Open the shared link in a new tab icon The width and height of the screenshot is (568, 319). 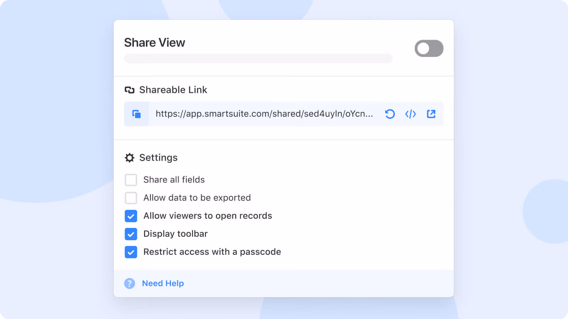tap(431, 114)
